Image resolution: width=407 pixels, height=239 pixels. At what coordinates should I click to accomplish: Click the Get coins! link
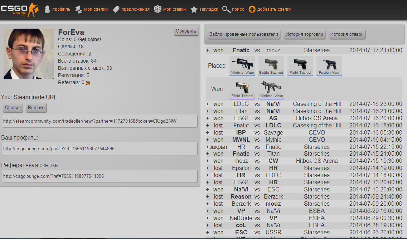click(x=89, y=39)
